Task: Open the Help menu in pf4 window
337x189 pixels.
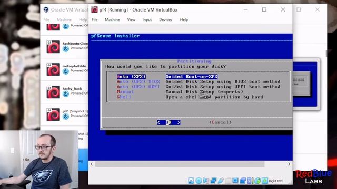Action: pyautogui.click(x=184, y=20)
